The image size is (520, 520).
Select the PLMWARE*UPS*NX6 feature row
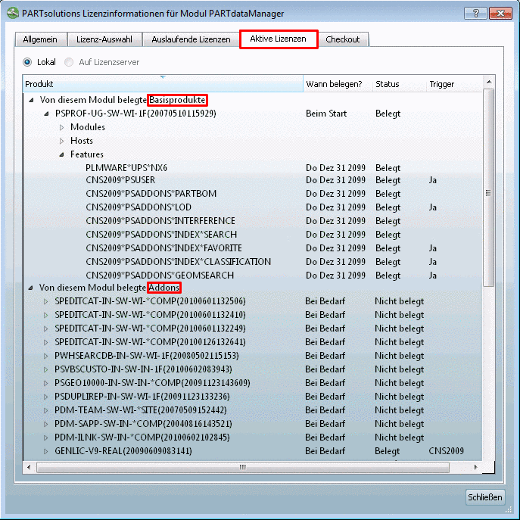click(252, 168)
